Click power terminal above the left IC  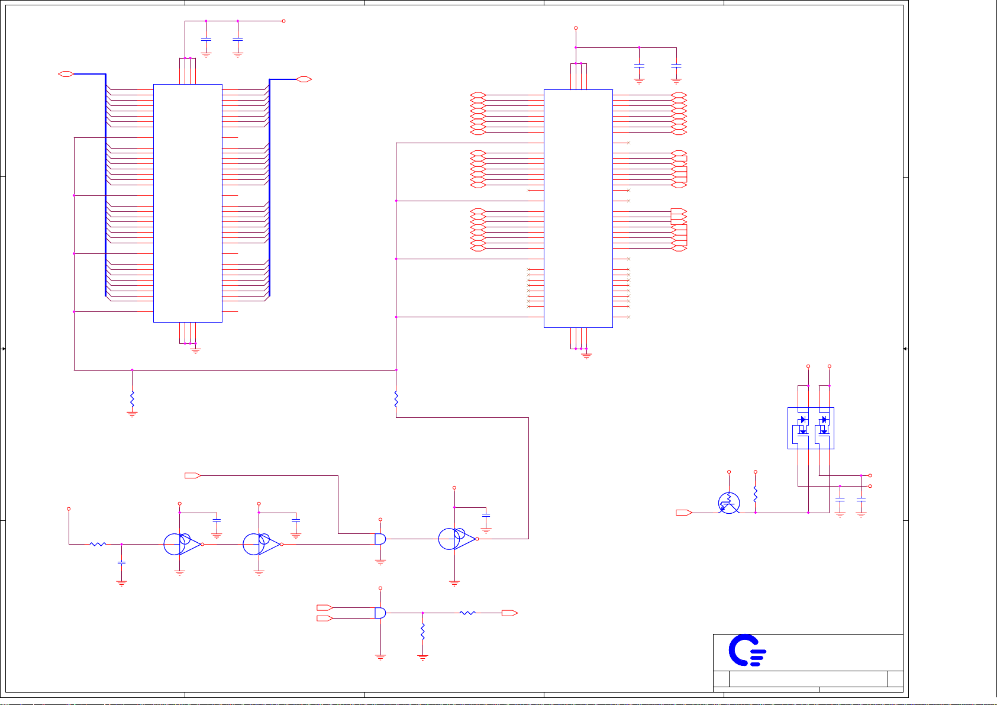(x=283, y=21)
